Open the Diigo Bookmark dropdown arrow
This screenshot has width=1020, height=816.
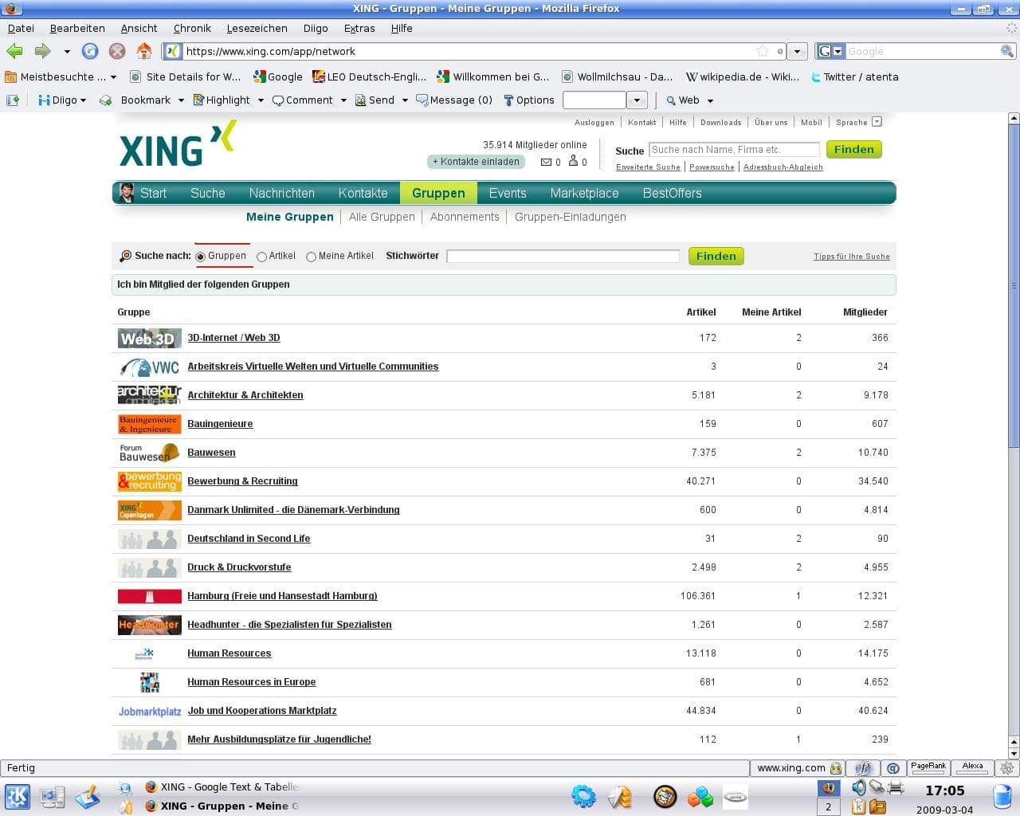(x=181, y=100)
